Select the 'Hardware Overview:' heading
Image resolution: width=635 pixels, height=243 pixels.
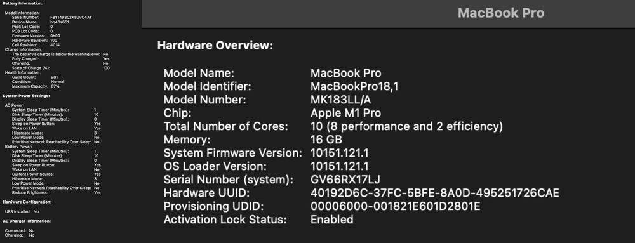(215, 45)
